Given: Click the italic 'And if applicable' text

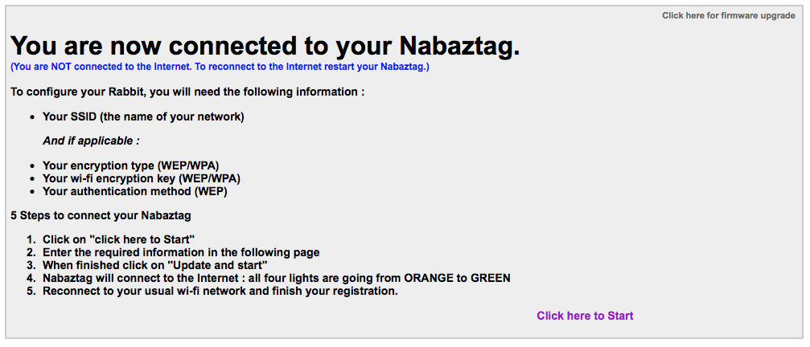Looking at the screenshot, I should (91, 141).
